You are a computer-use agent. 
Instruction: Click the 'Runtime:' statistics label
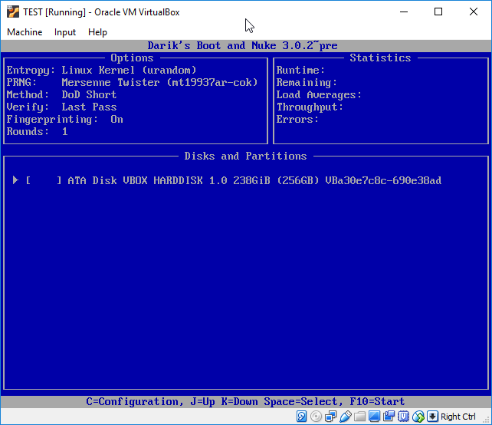point(300,70)
